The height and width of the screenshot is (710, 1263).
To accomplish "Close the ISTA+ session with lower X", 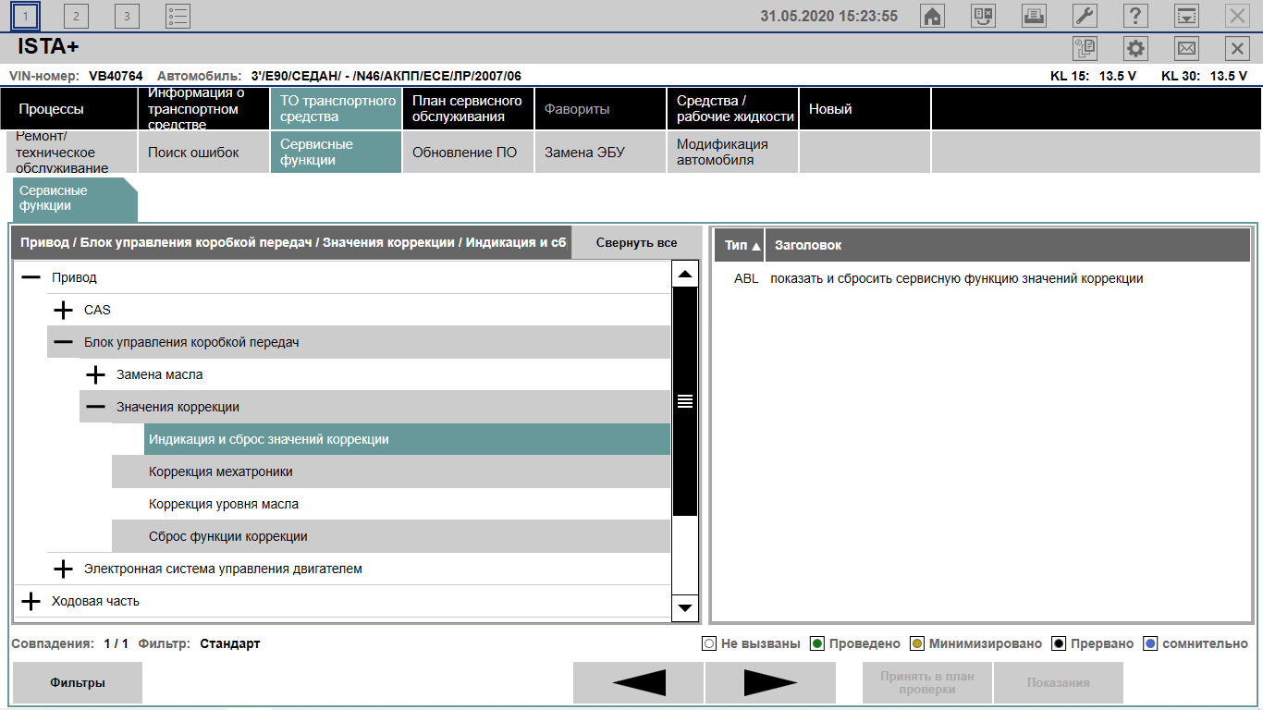I will [x=1237, y=48].
